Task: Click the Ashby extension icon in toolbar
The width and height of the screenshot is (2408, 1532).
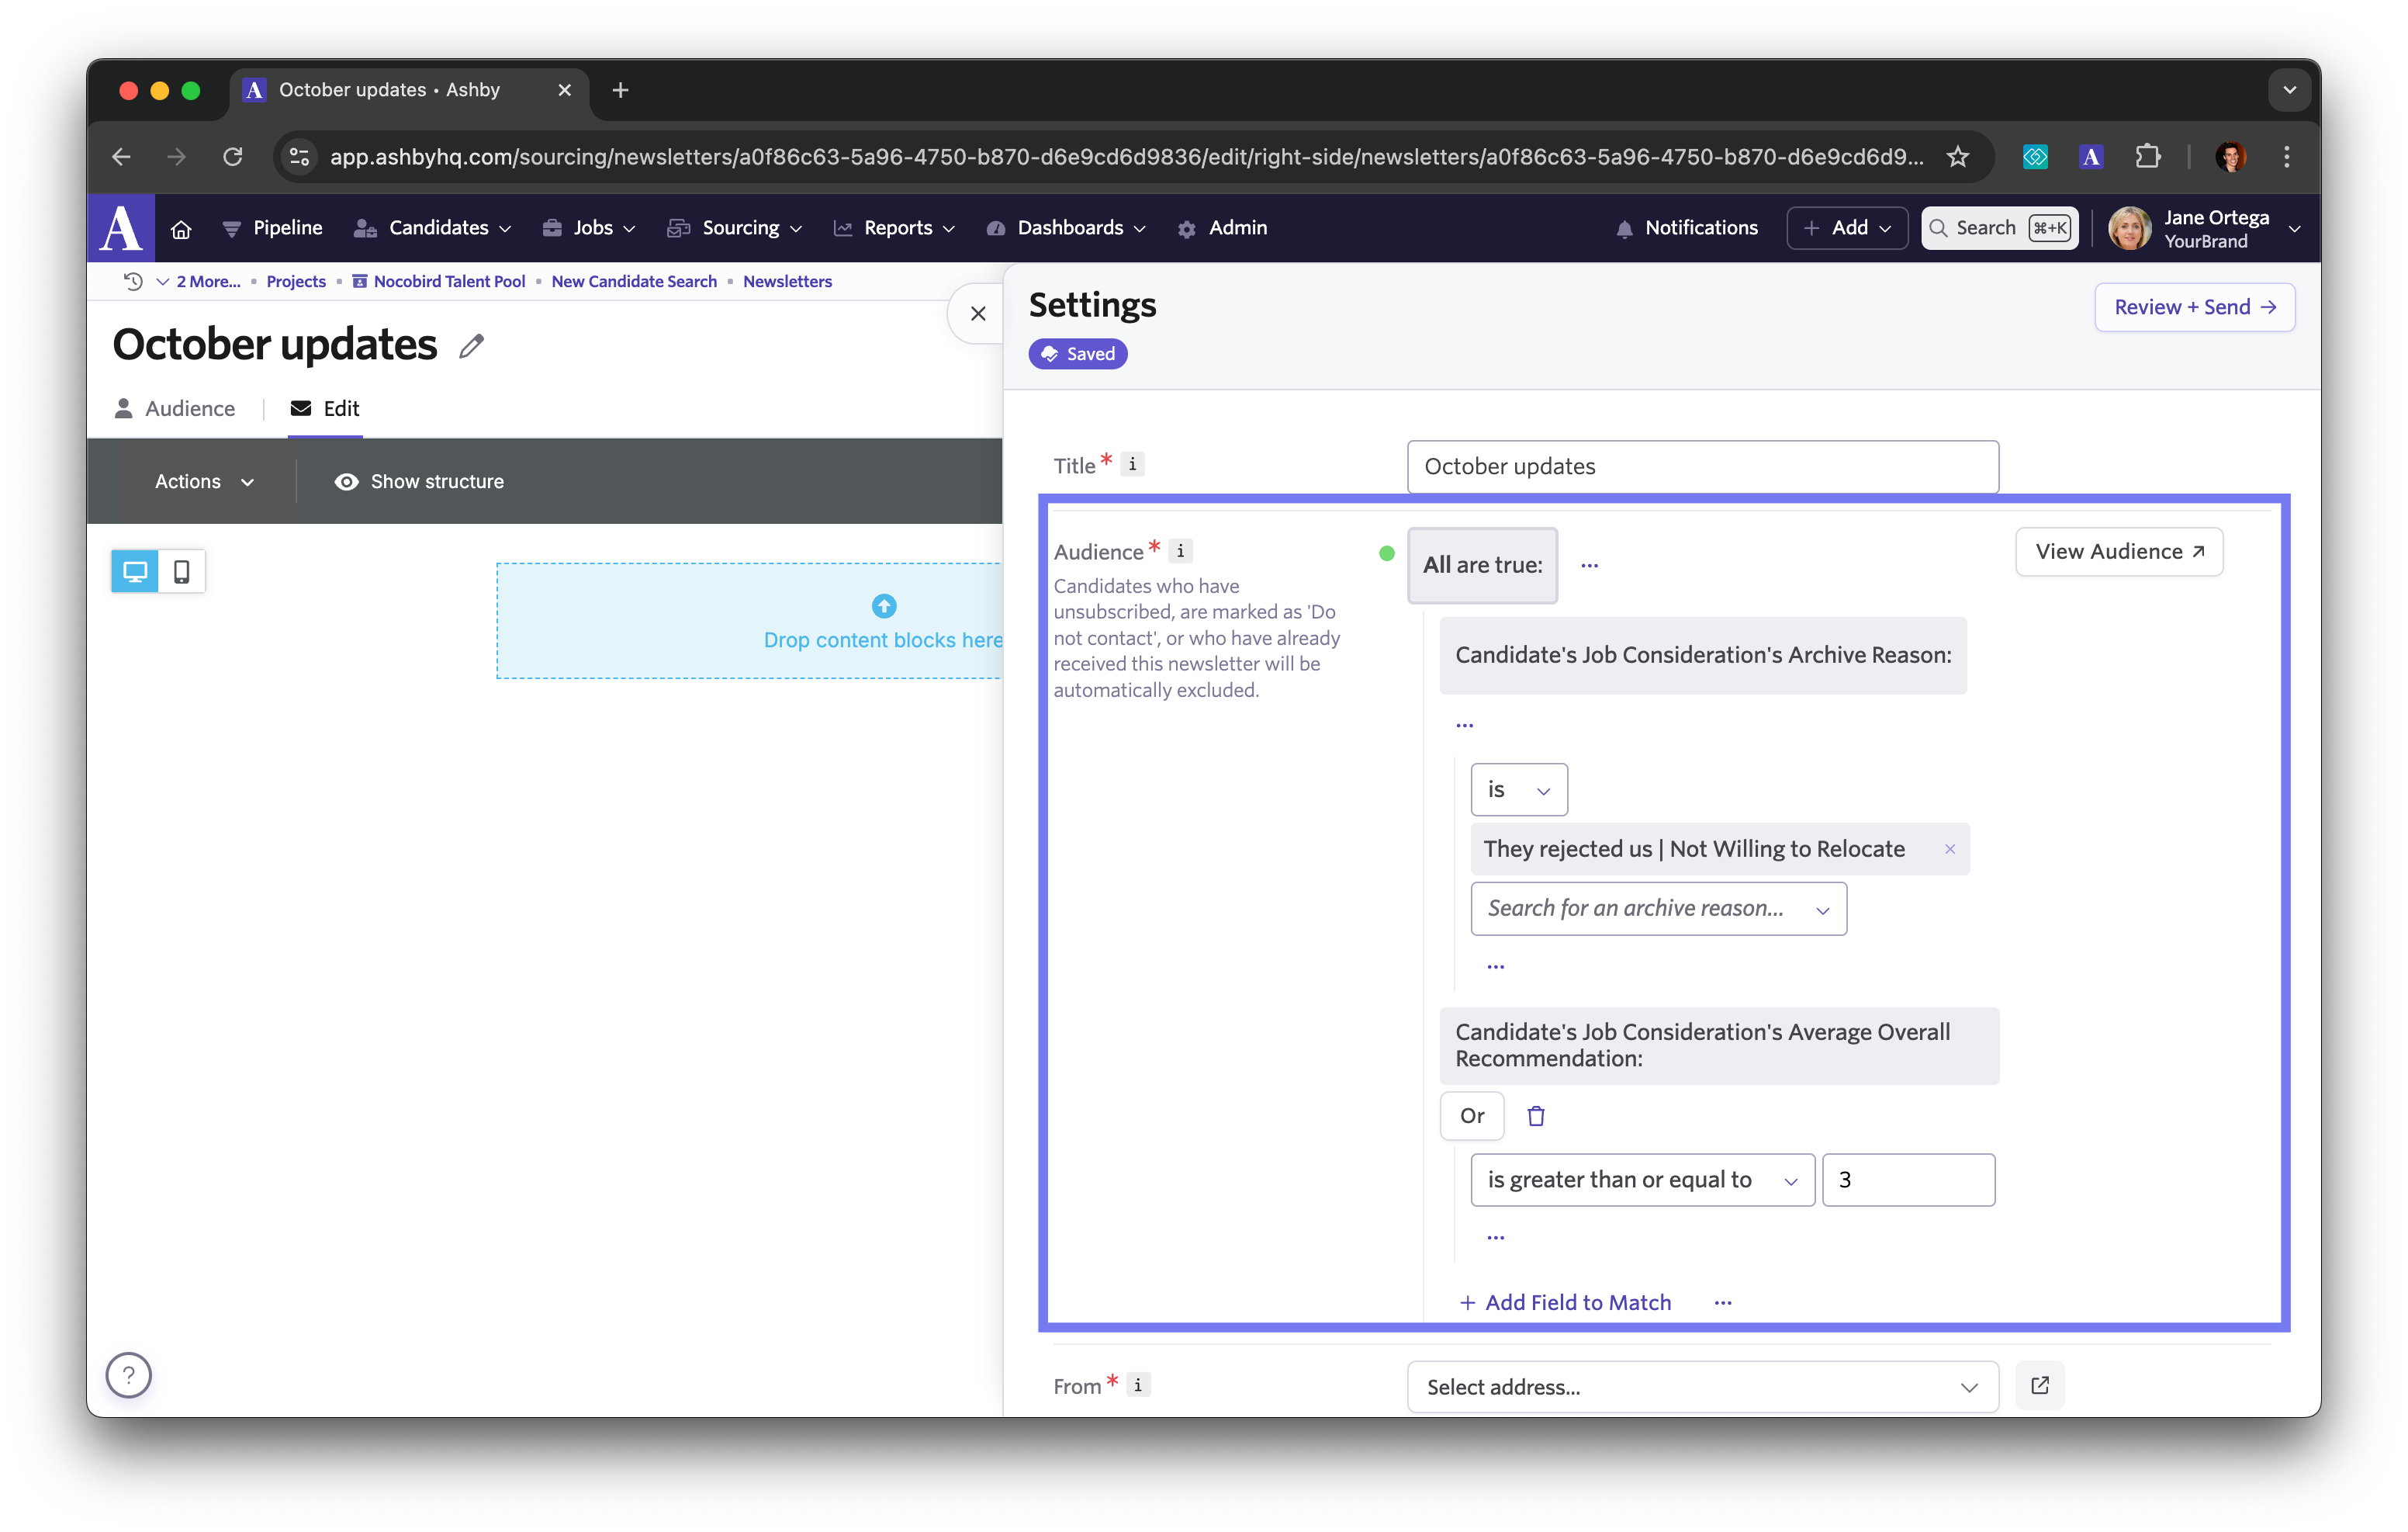Action: point(2091,156)
